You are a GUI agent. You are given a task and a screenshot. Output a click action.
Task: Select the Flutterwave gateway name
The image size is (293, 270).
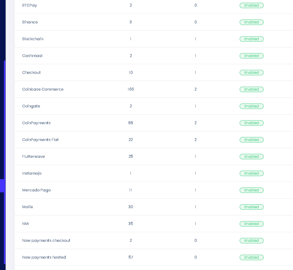tap(34, 157)
